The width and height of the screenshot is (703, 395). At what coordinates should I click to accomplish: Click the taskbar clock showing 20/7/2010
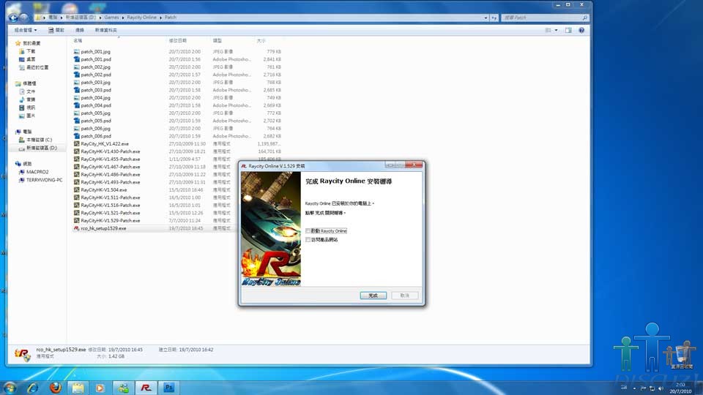coord(680,388)
